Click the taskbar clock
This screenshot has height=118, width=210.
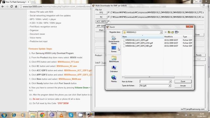[x=202, y=115]
